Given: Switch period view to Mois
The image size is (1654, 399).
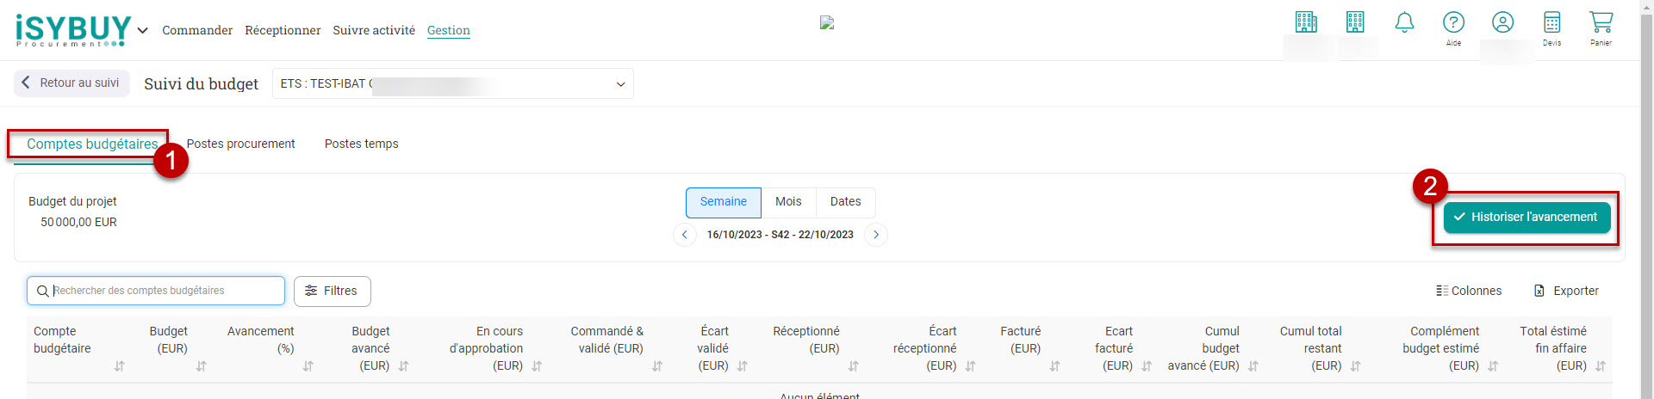Looking at the screenshot, I should [788, 202].
